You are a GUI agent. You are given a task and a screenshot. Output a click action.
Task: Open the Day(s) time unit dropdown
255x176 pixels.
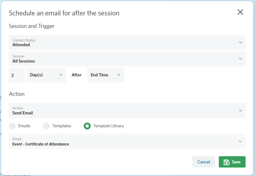click(46, 75)
